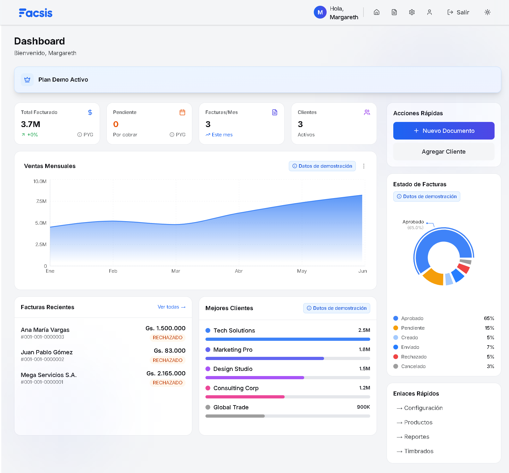Open the Timbrados quick link
This screenshot has width=509, height=473.
(419, 451)
